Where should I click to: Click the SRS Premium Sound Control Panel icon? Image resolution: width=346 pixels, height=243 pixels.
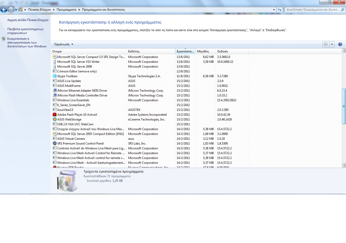tap(55, 143)
